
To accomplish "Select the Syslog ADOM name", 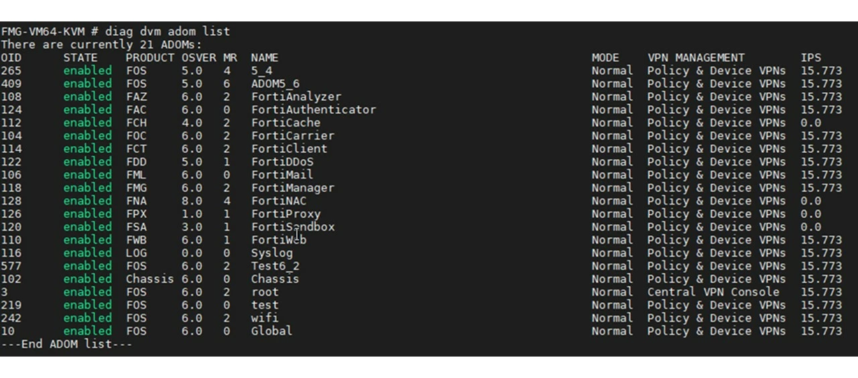I will click(x=272, y=253).
